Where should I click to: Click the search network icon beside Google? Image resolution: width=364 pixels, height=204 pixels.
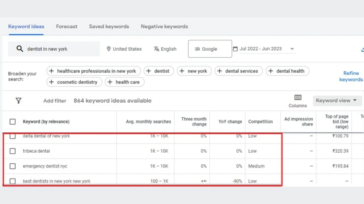click(197, 49)
